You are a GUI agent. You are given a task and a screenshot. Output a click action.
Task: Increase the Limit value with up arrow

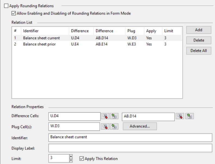pyautogui.click(x=71, y=157)
